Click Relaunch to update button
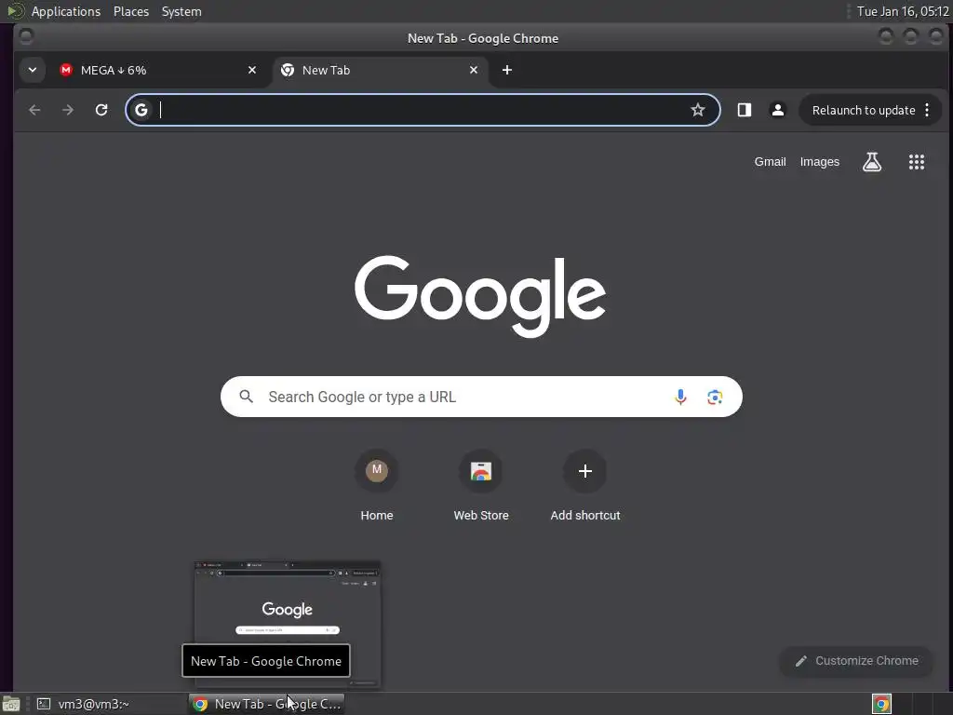The height and width of the screenshot is (715, 953). click(x=864, y=110)
